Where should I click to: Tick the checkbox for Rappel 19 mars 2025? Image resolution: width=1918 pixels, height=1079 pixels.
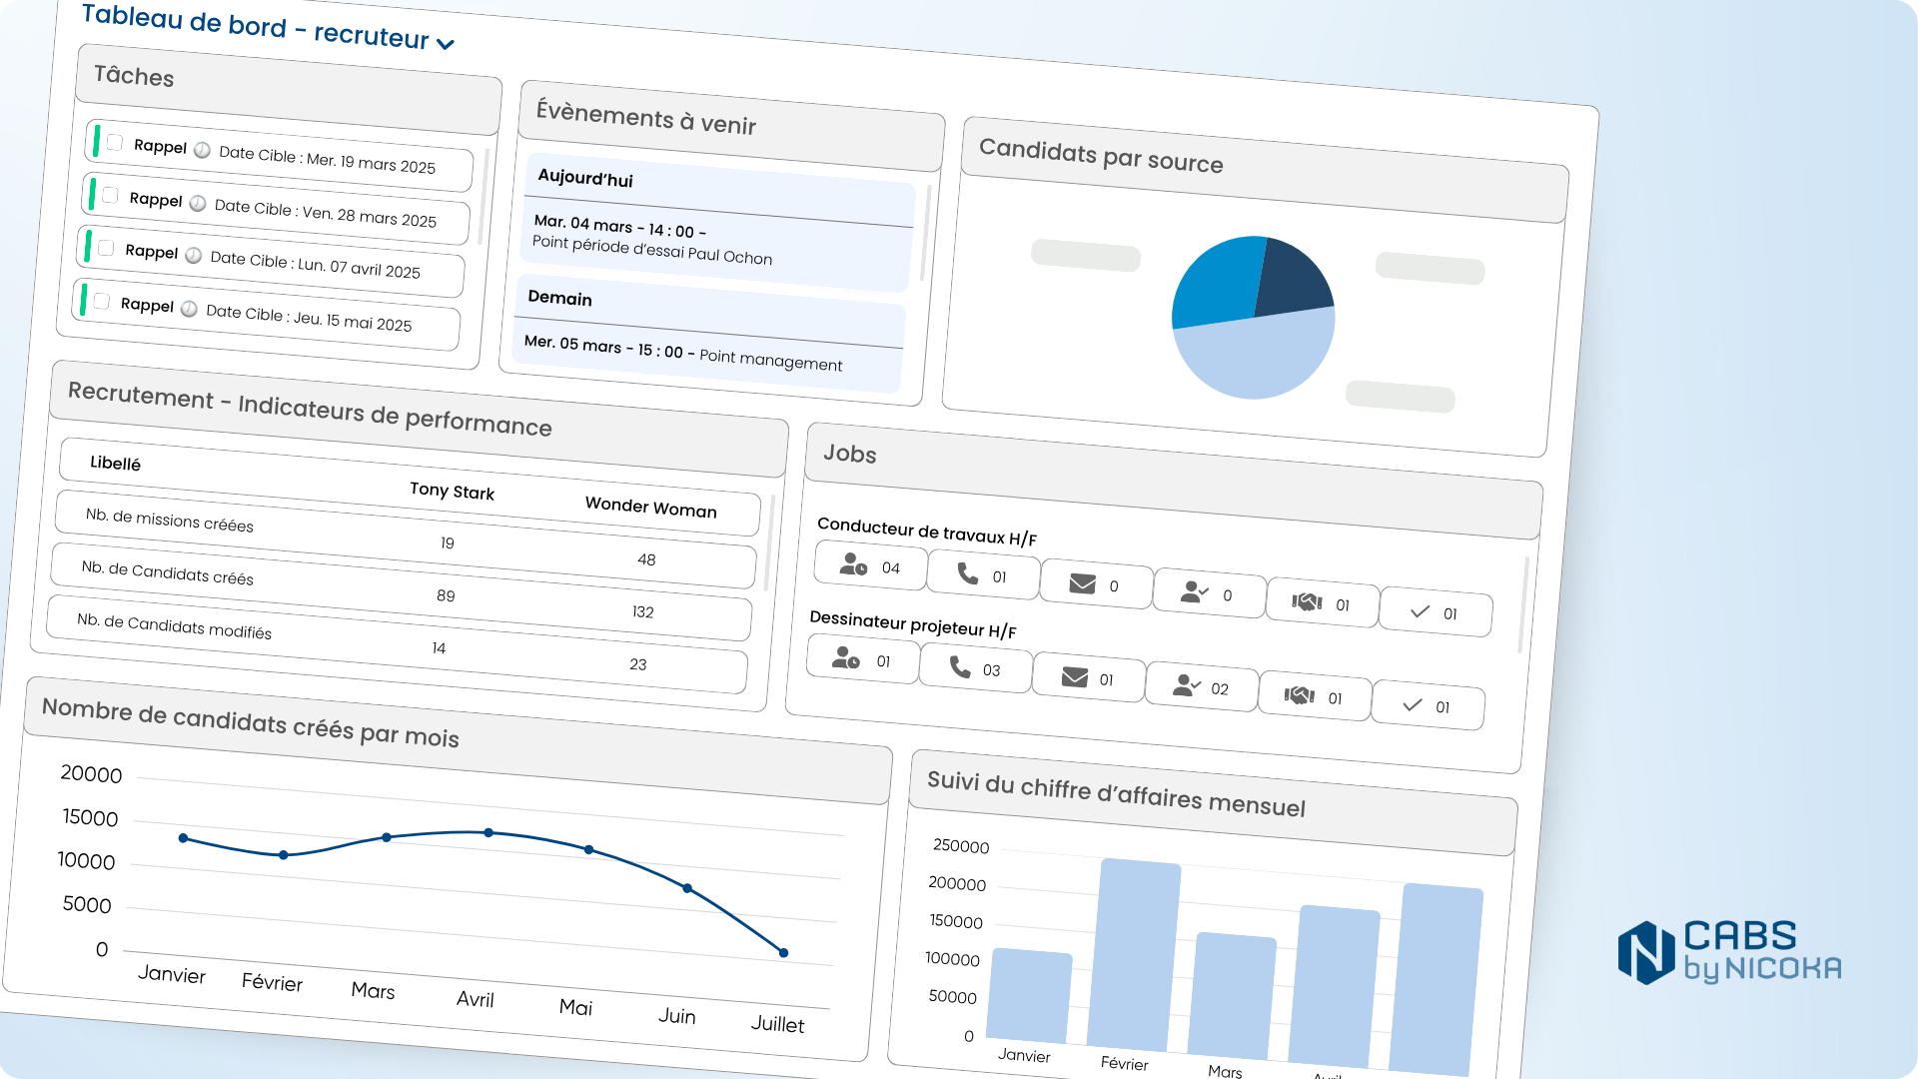[x=115, y=143]
